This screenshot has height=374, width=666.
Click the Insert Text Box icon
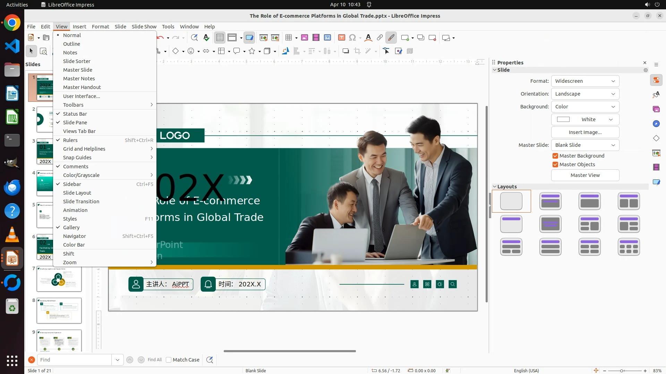pos(341,38)
